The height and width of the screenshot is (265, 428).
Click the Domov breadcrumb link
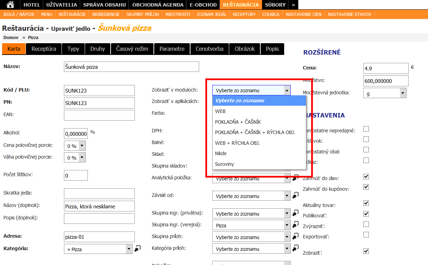click(x=11, y=37)
